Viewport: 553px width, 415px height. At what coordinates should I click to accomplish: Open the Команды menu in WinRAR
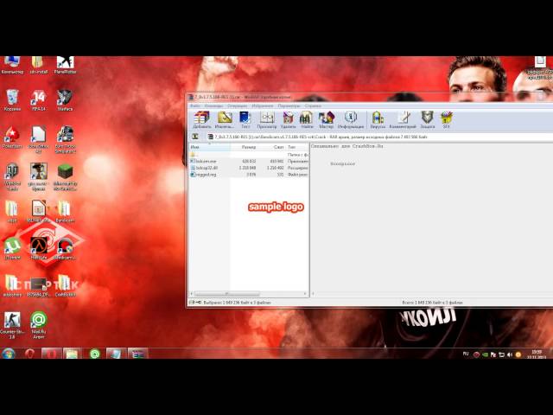pyautogui.click(x=213, y=105)
